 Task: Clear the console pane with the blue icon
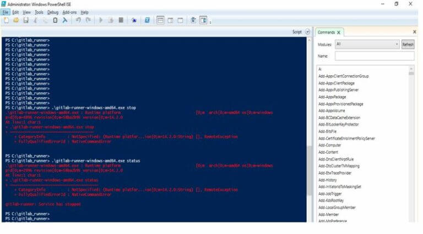[x=65, y=20]
